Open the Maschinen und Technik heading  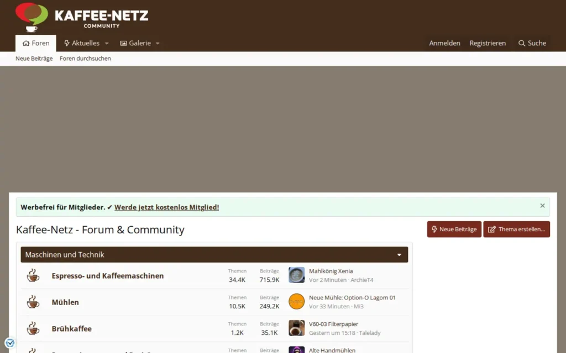pos(65,255)
